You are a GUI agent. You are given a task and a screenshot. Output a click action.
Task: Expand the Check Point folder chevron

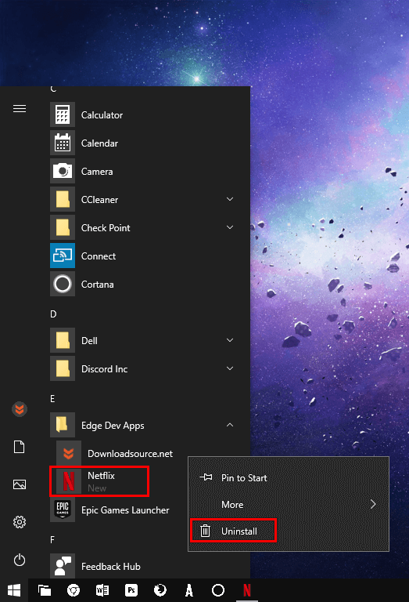(230, 227)
